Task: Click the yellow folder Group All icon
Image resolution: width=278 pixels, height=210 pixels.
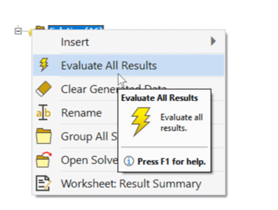Action: (x=44, y=136)
